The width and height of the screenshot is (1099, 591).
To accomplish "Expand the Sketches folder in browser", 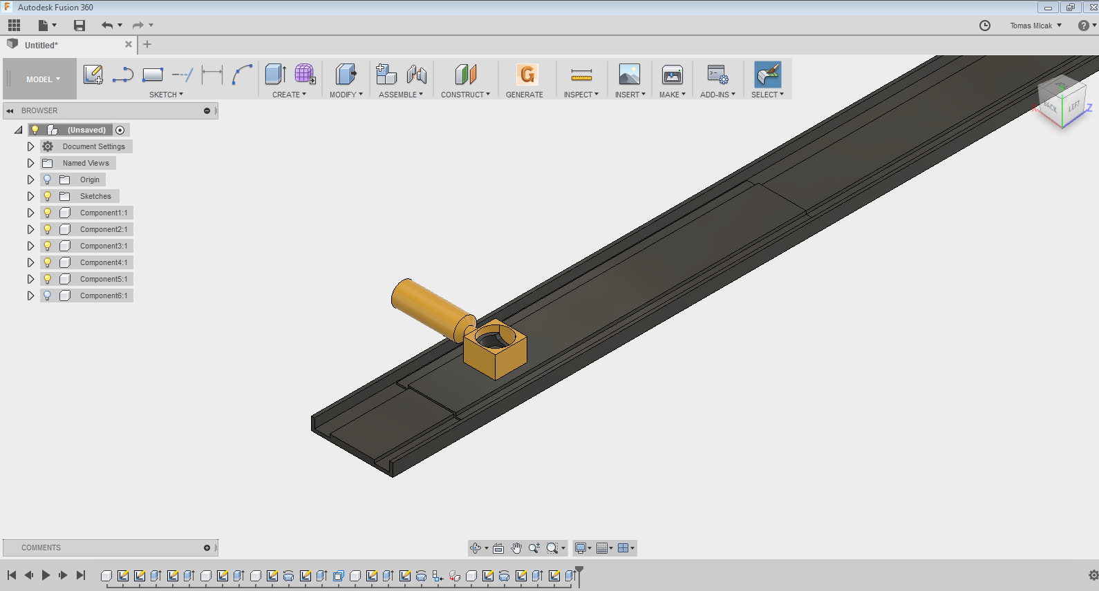I will (30, 196).
